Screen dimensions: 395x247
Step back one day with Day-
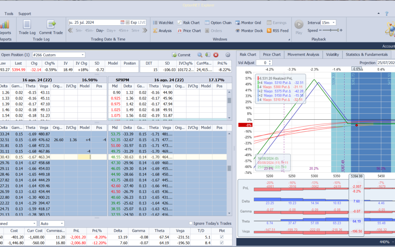click(x=100, y=30)
